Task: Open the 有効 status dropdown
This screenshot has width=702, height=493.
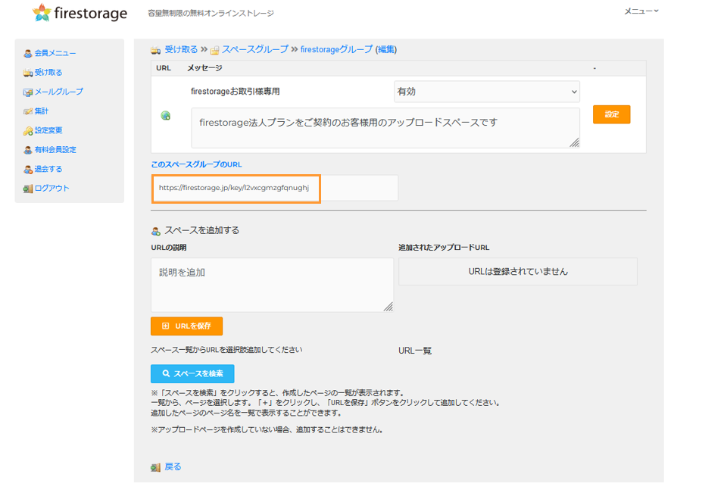Action: point(487,92)
